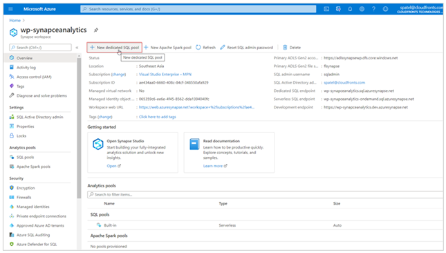This screenshot has width=446, height=253.
Task: Open Firewalls under Security
Action: pyautogui.click(x=24, y=197)
